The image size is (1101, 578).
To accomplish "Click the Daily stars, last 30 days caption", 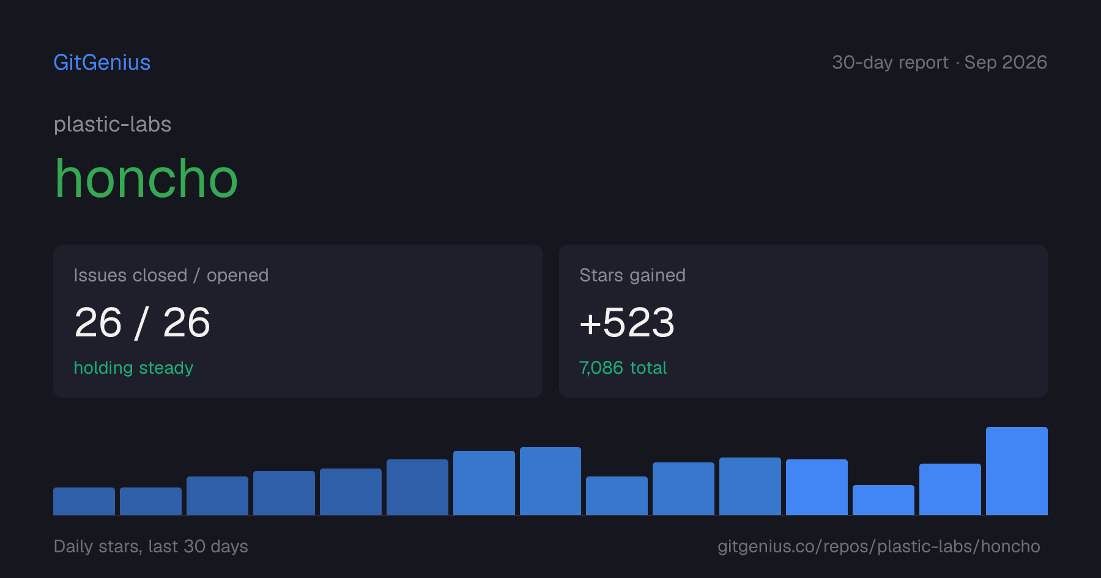I will click(x=151, y=546).
